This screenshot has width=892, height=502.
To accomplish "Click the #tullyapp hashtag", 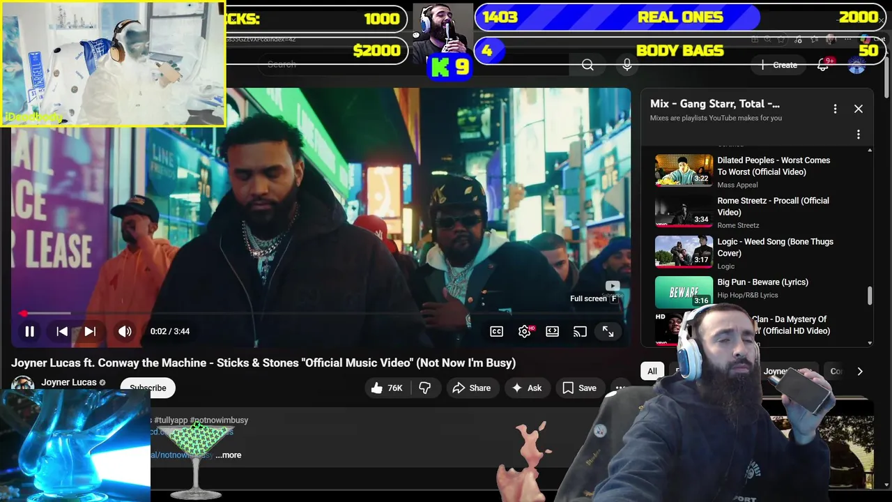I will tap(171, 420).
